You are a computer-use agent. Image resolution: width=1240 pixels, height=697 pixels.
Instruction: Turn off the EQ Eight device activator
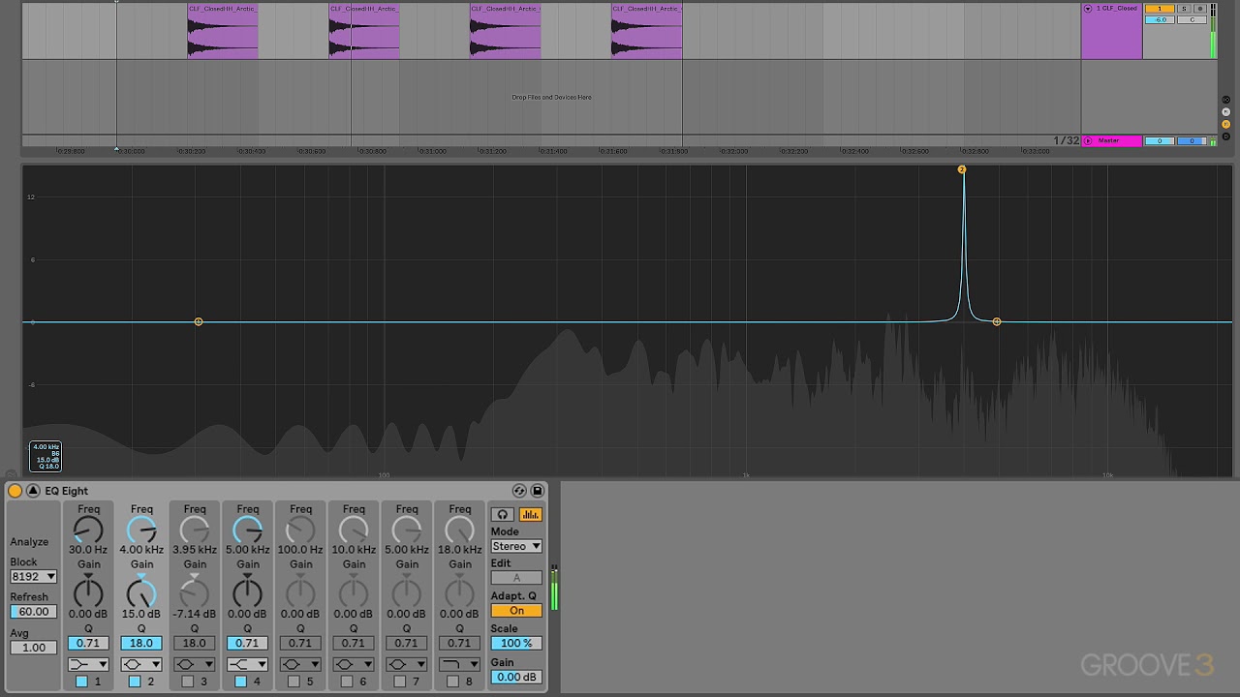tap(15, 491)
